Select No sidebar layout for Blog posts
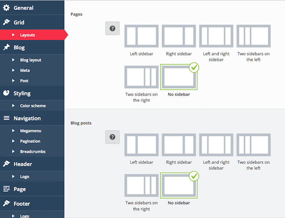 point(179,186)
